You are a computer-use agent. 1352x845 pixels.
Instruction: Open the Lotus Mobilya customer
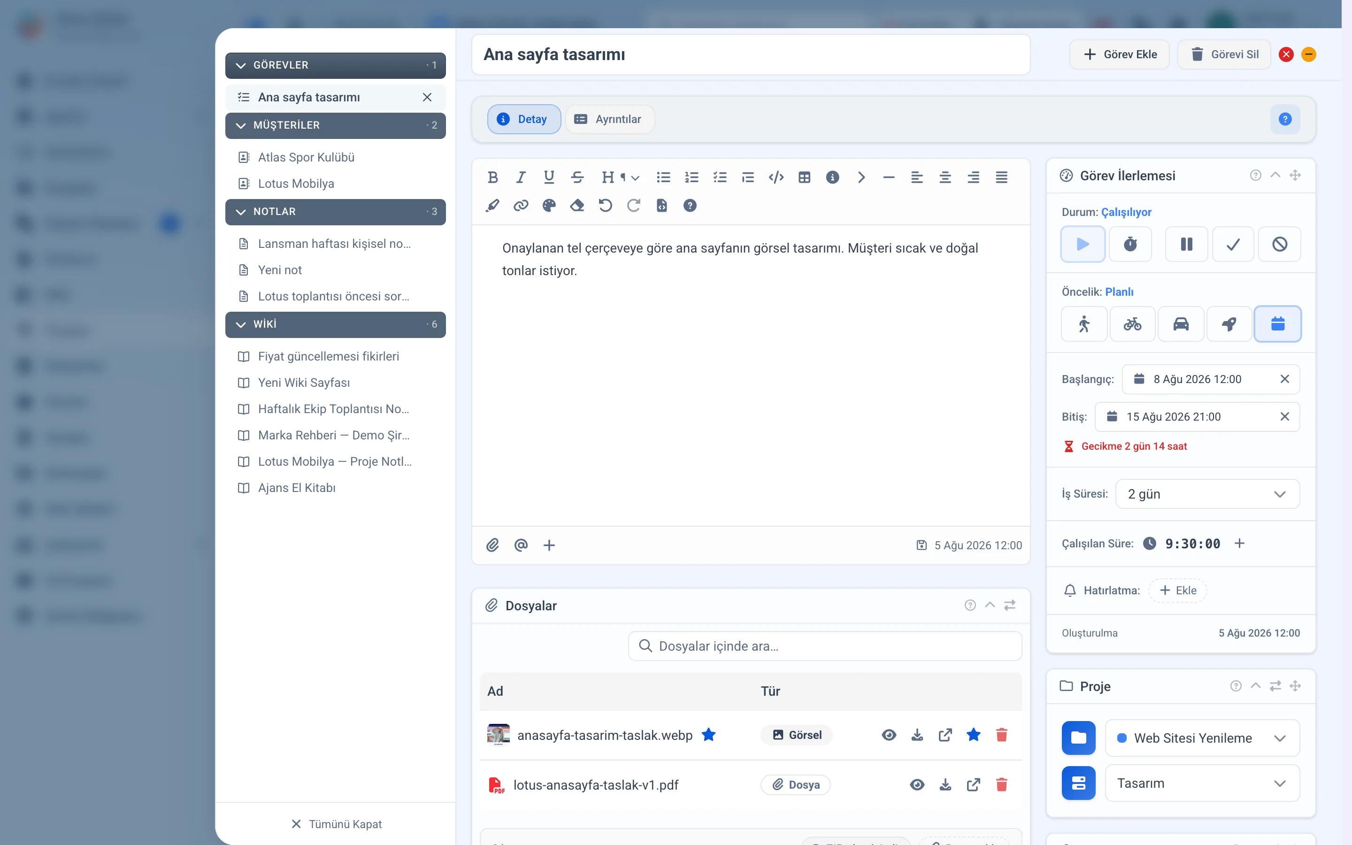(x=335, y=184)
